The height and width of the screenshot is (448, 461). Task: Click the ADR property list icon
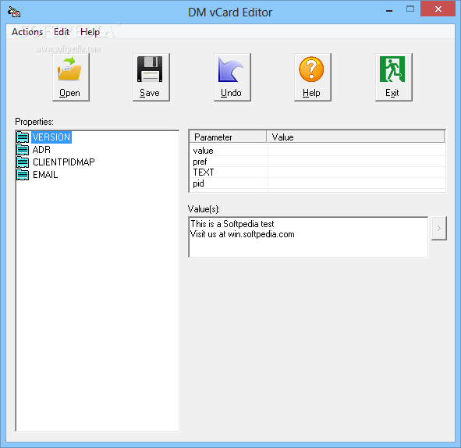tap(23, 149)
